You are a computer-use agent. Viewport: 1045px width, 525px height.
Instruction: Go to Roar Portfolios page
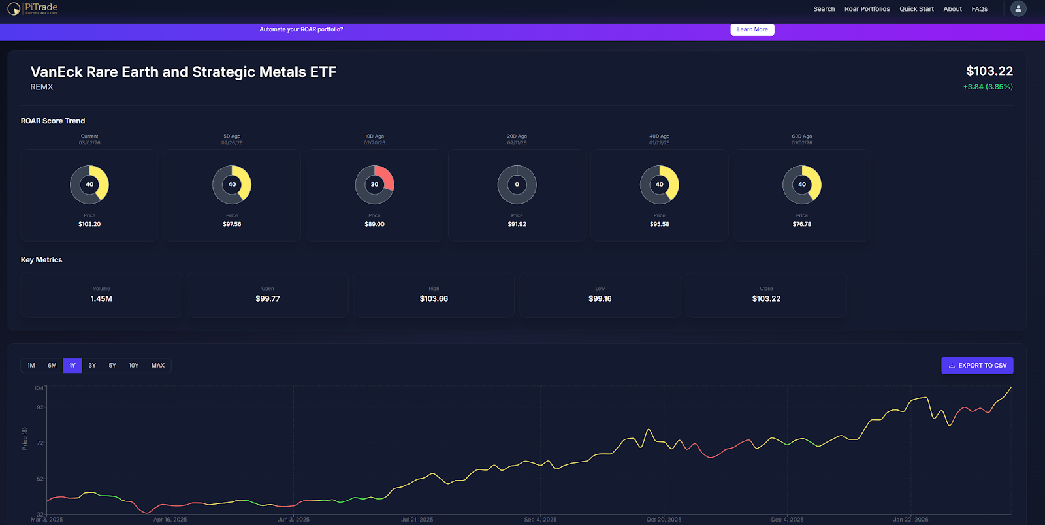[867, 9]
